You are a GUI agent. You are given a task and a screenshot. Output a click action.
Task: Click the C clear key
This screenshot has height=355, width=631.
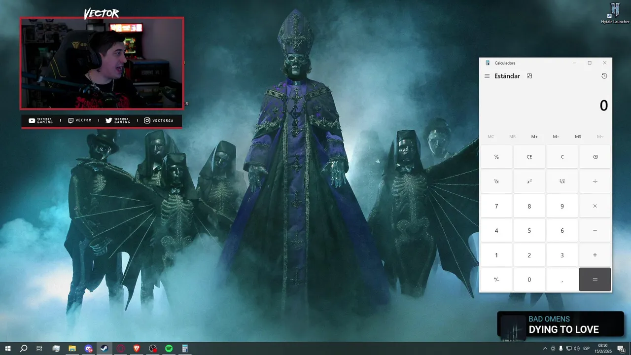(562, 157)
